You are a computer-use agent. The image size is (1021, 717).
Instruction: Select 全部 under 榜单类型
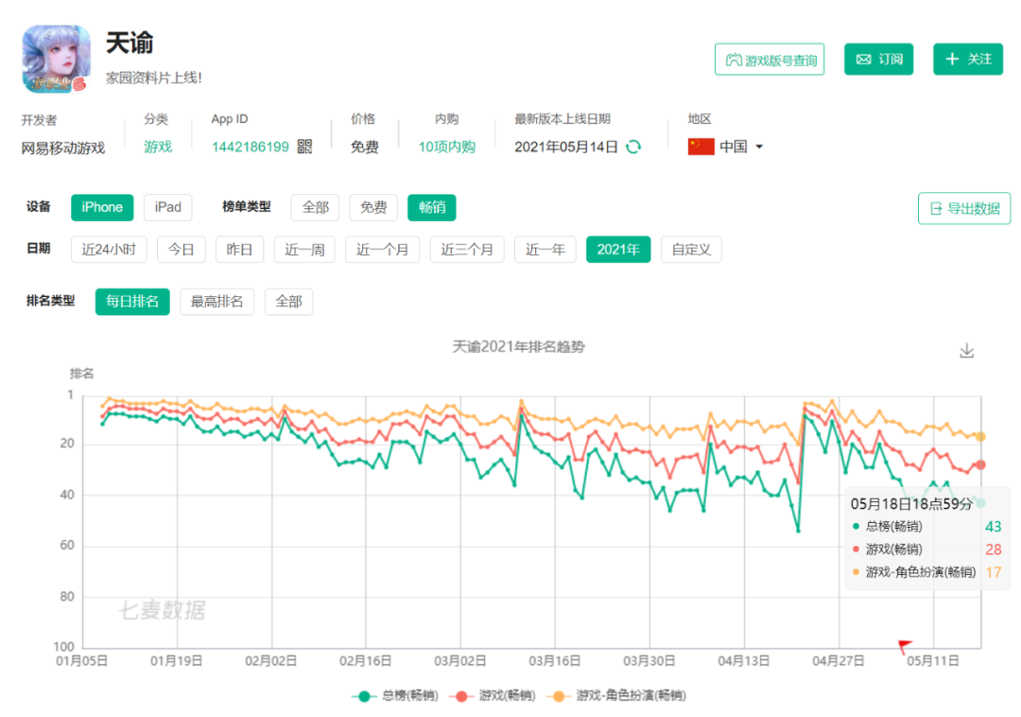315,208
